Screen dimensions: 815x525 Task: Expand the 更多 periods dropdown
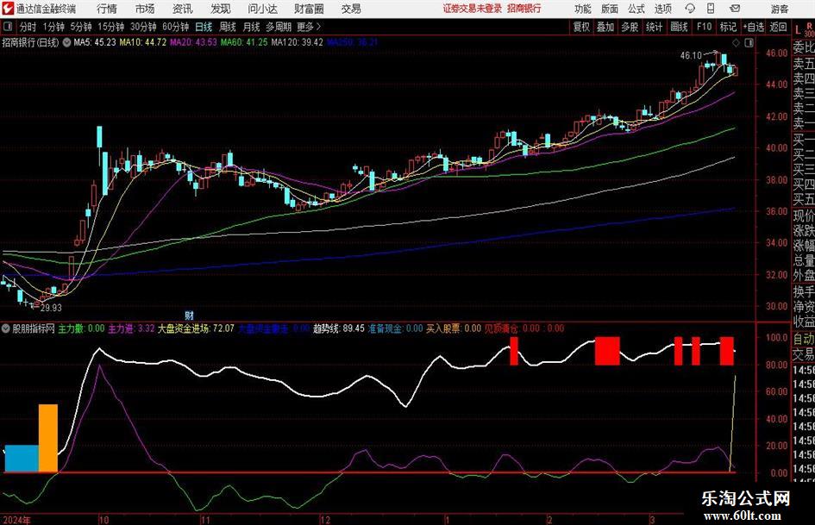[309, 27]
